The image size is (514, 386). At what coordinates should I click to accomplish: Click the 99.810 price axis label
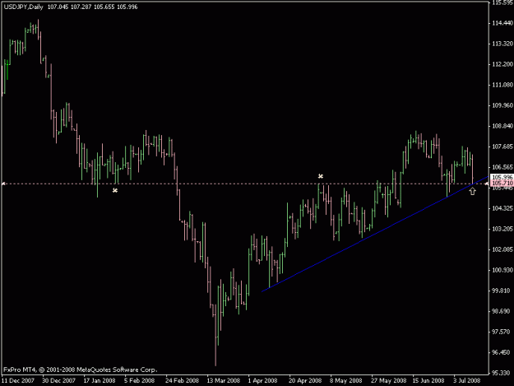502,291
